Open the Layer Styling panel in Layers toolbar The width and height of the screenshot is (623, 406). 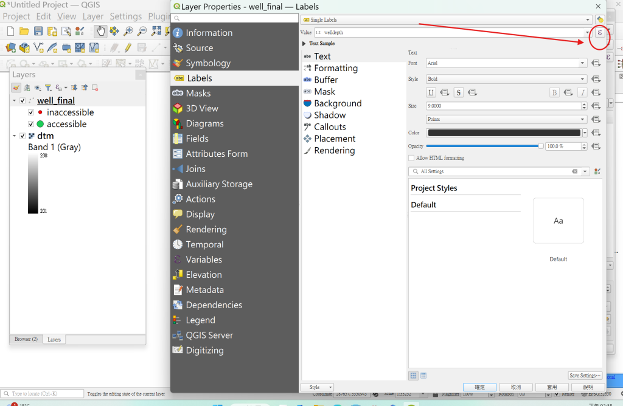tap(16, 87)
